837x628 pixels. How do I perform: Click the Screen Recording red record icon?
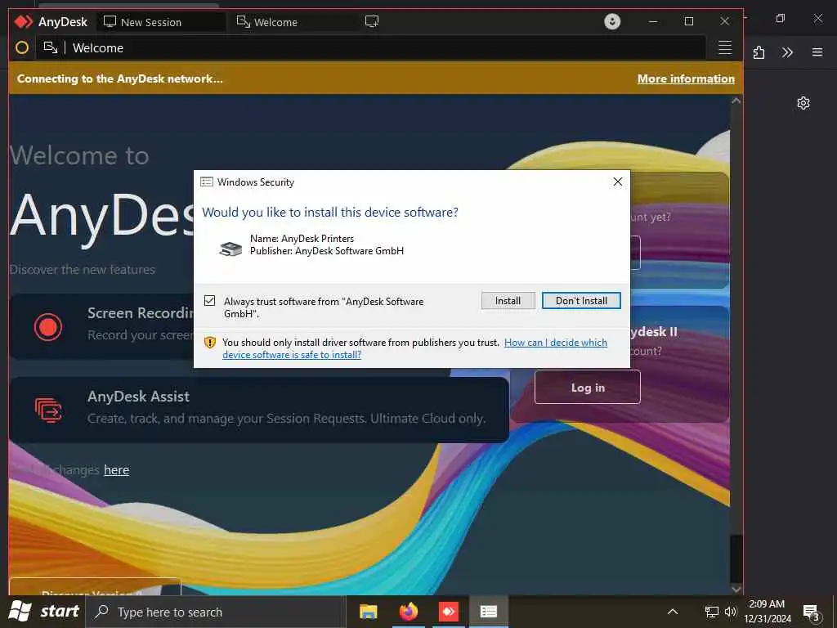(48, 327)
